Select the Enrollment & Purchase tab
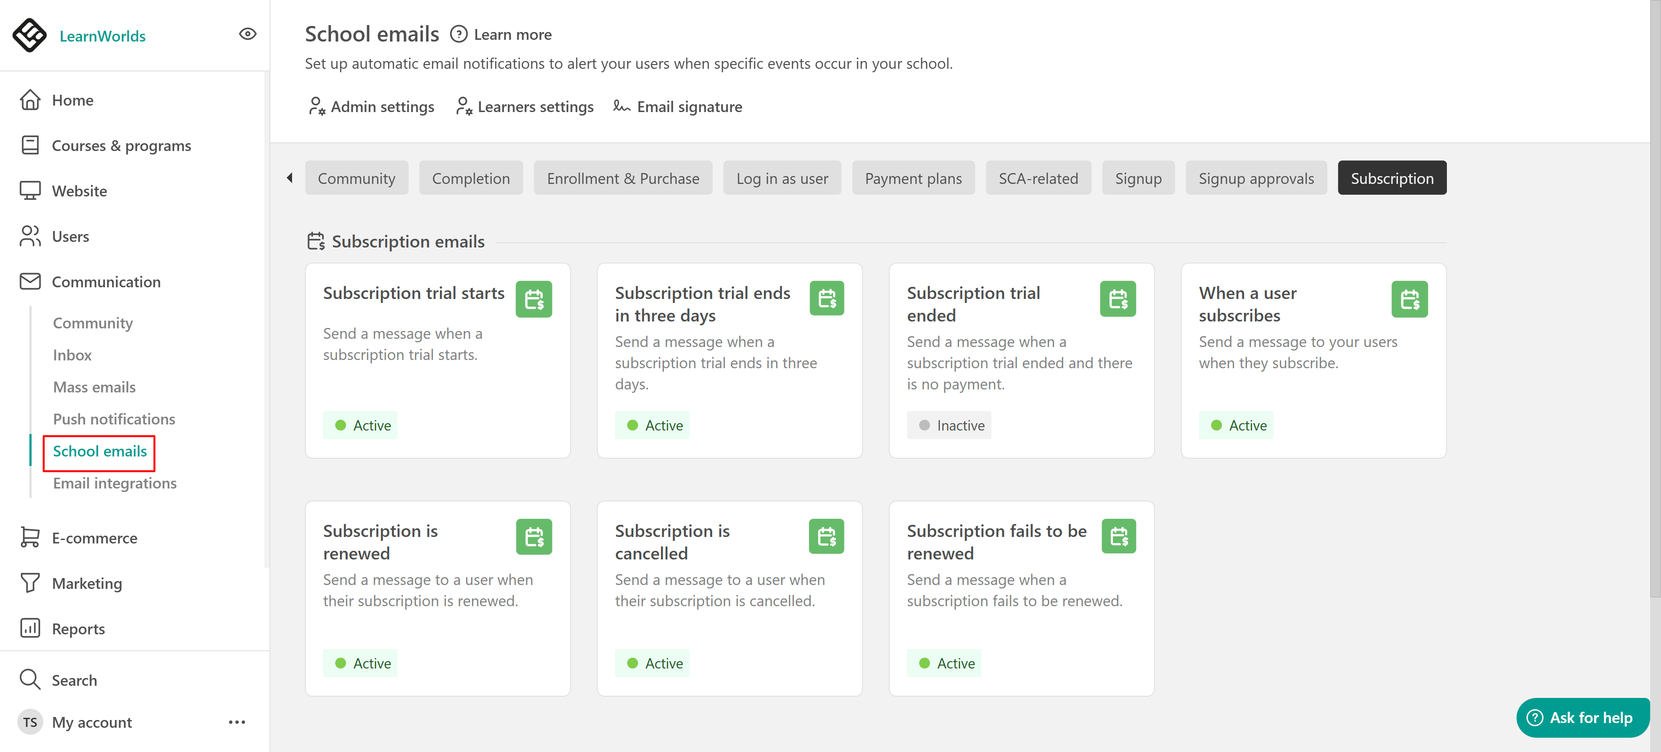 tap(622, 178)
